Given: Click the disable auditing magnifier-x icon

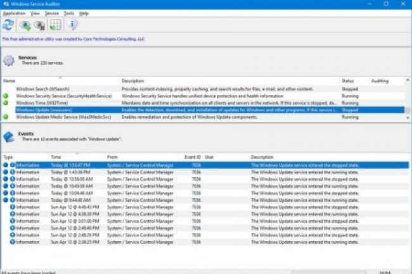Looking at the screenshot, I should pos(40,25).
